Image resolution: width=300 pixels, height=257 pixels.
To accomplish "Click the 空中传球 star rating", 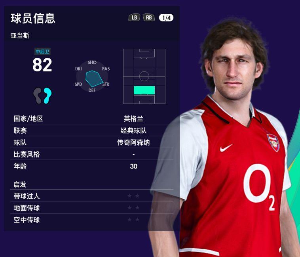I will coord(133,220).
